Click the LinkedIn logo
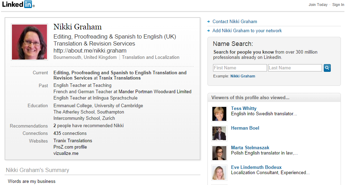Viewport: 363px width, 185px height. [18, 5]
